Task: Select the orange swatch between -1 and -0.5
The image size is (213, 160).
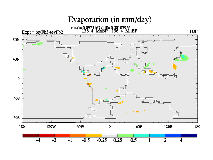Action: pyautogui.click(x=78, y=135)
